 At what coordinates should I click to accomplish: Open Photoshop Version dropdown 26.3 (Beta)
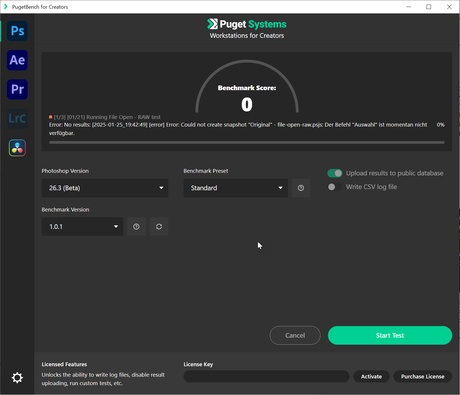pyautogui.click(x=105, y=188)
